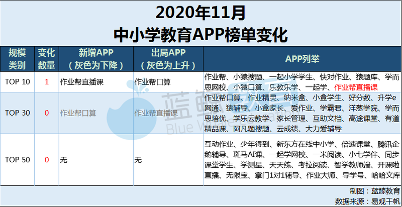
Task: Select 互动作业 in the TOP 50 list
Action: (x=219, y=144)
